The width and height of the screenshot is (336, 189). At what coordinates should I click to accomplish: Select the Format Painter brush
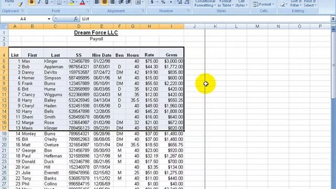20,4
